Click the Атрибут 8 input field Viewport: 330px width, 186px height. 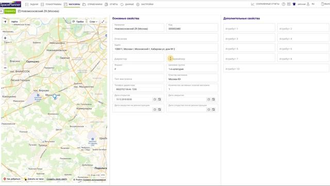click(303, 58)
